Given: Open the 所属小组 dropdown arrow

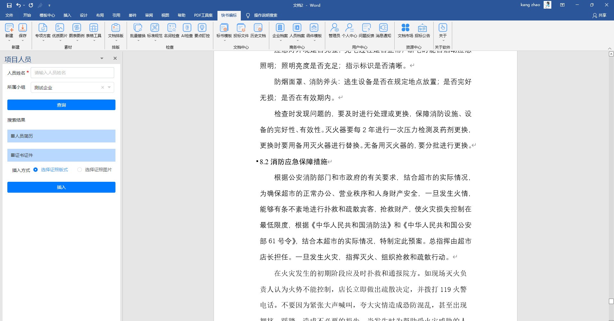Looking at the screenshot, I should click(x=109, y=87).
